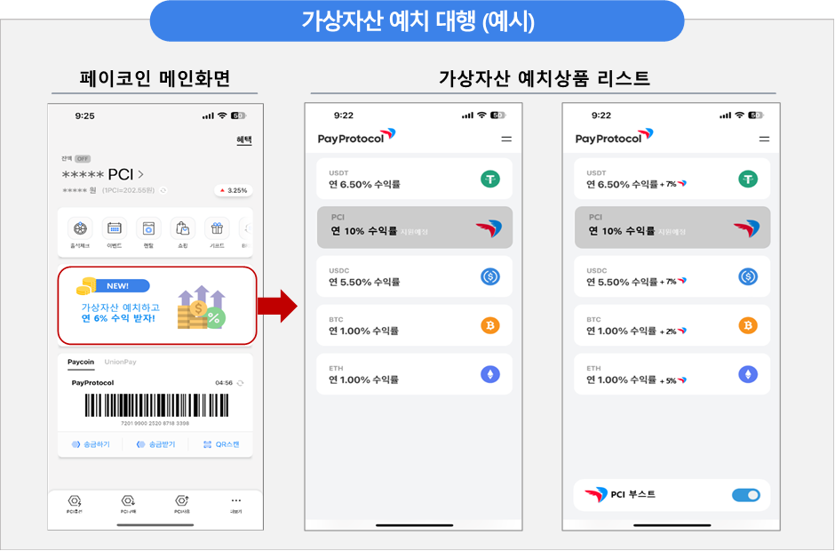Select BTC 연 1.00% 수익률 without boost
The width and height of the screenshot is (835, 551).
[x=414, y=325]
